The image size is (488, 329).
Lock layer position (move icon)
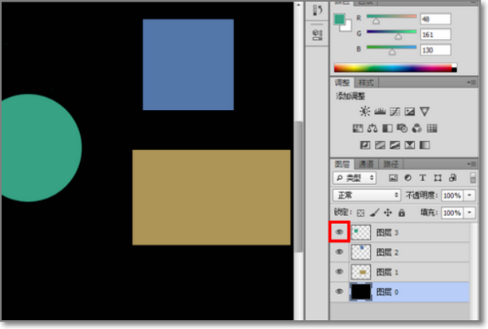[x=388, y=213]
